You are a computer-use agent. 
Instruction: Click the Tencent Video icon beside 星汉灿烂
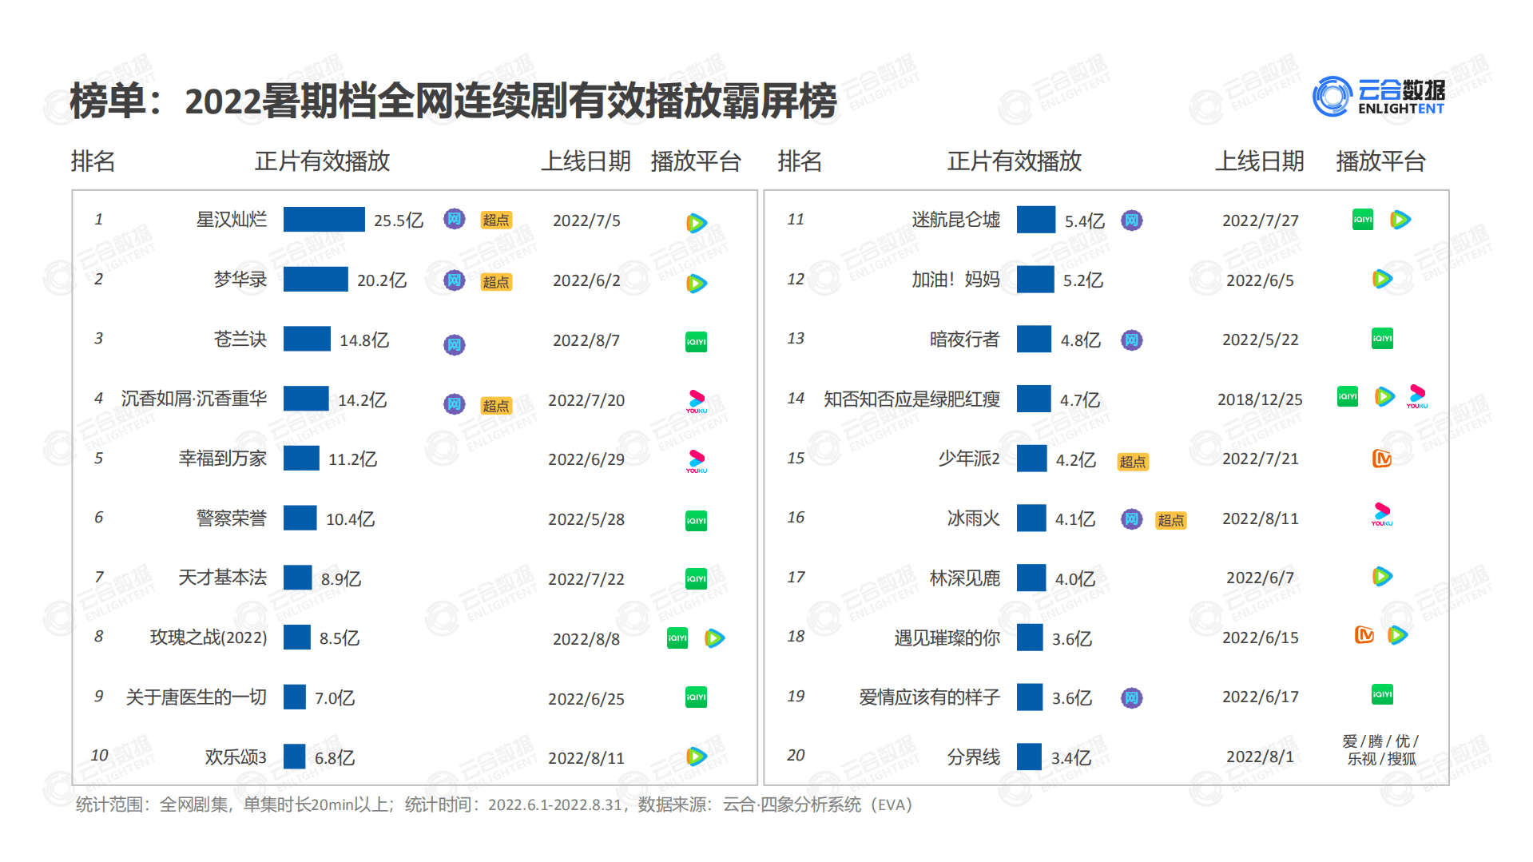click(x=696, y=222)
